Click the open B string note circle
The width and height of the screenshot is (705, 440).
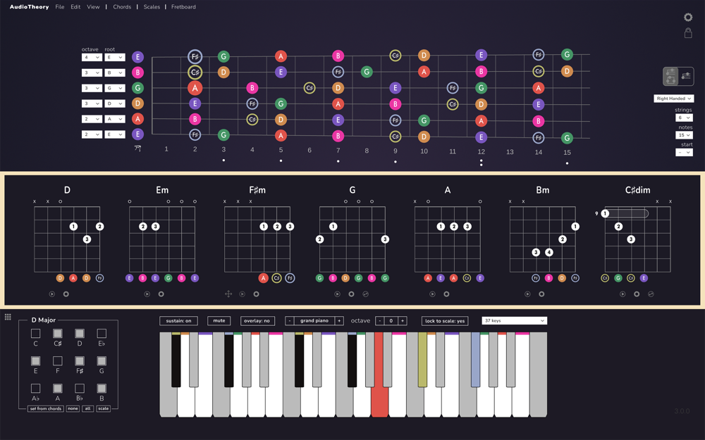click(x=137, y=73)
